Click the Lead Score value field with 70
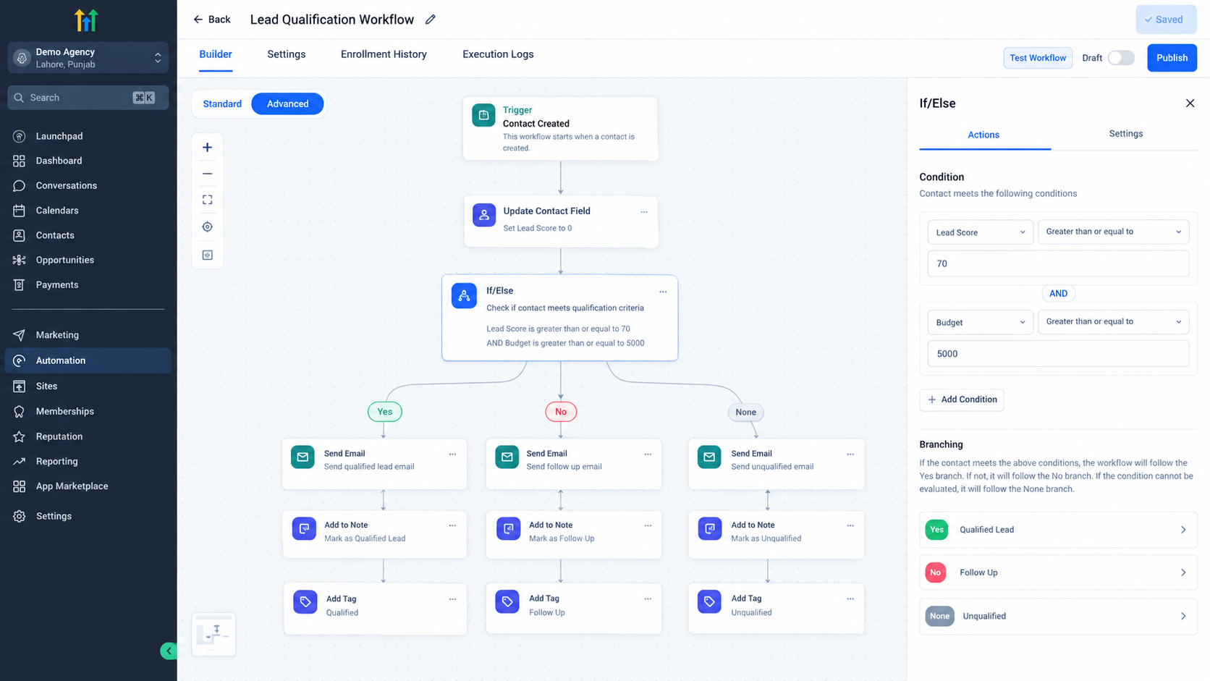The width and height of the screenshot is (1210, 681). [1058, 263]
